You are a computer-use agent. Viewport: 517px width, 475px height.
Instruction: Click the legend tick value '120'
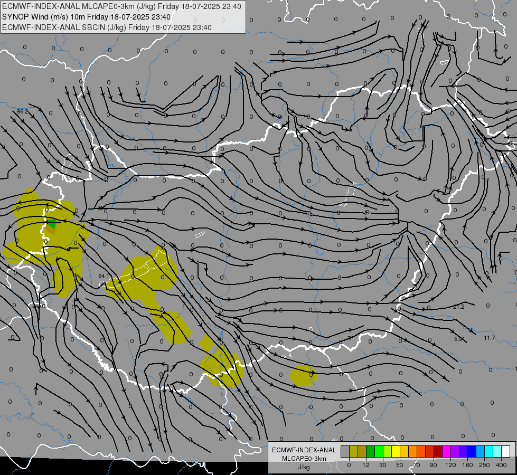tap(450, 465)
